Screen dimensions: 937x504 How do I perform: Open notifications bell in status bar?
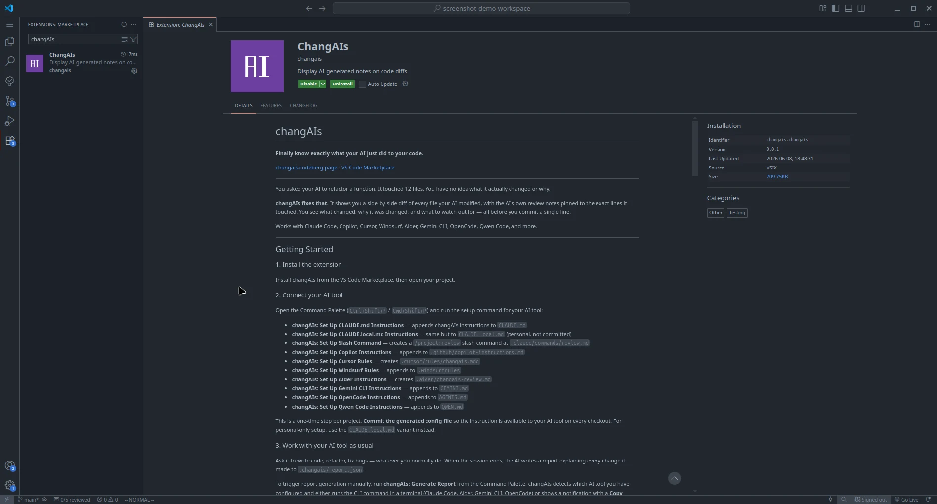[928, 500]
